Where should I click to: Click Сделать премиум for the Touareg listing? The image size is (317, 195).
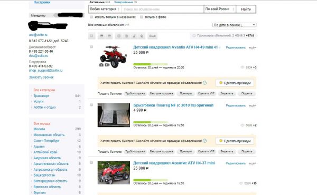click(x=235, y=141)
